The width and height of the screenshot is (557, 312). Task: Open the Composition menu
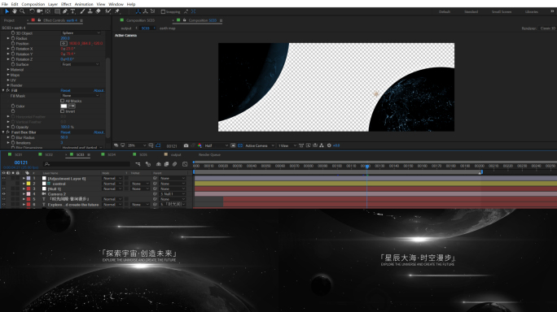tap(33, 4)
